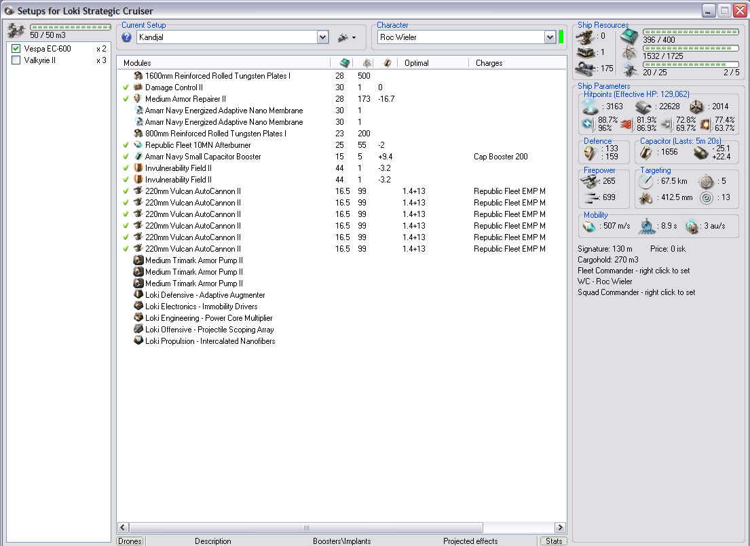750x546 pixels.
Task: Switch to the Stats tab
Action: [554, 541]
